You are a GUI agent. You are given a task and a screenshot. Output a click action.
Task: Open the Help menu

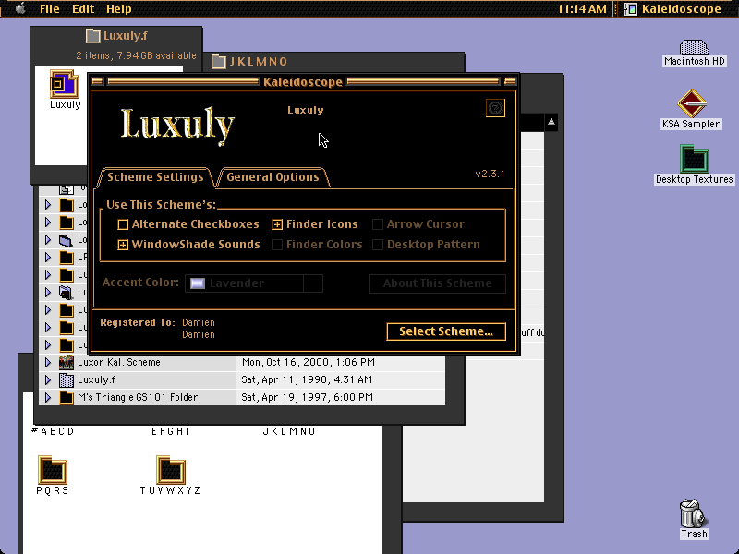[119, 8]
